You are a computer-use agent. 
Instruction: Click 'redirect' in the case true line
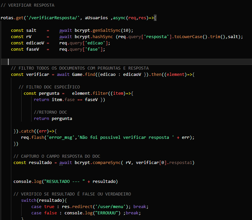[82, 207]
